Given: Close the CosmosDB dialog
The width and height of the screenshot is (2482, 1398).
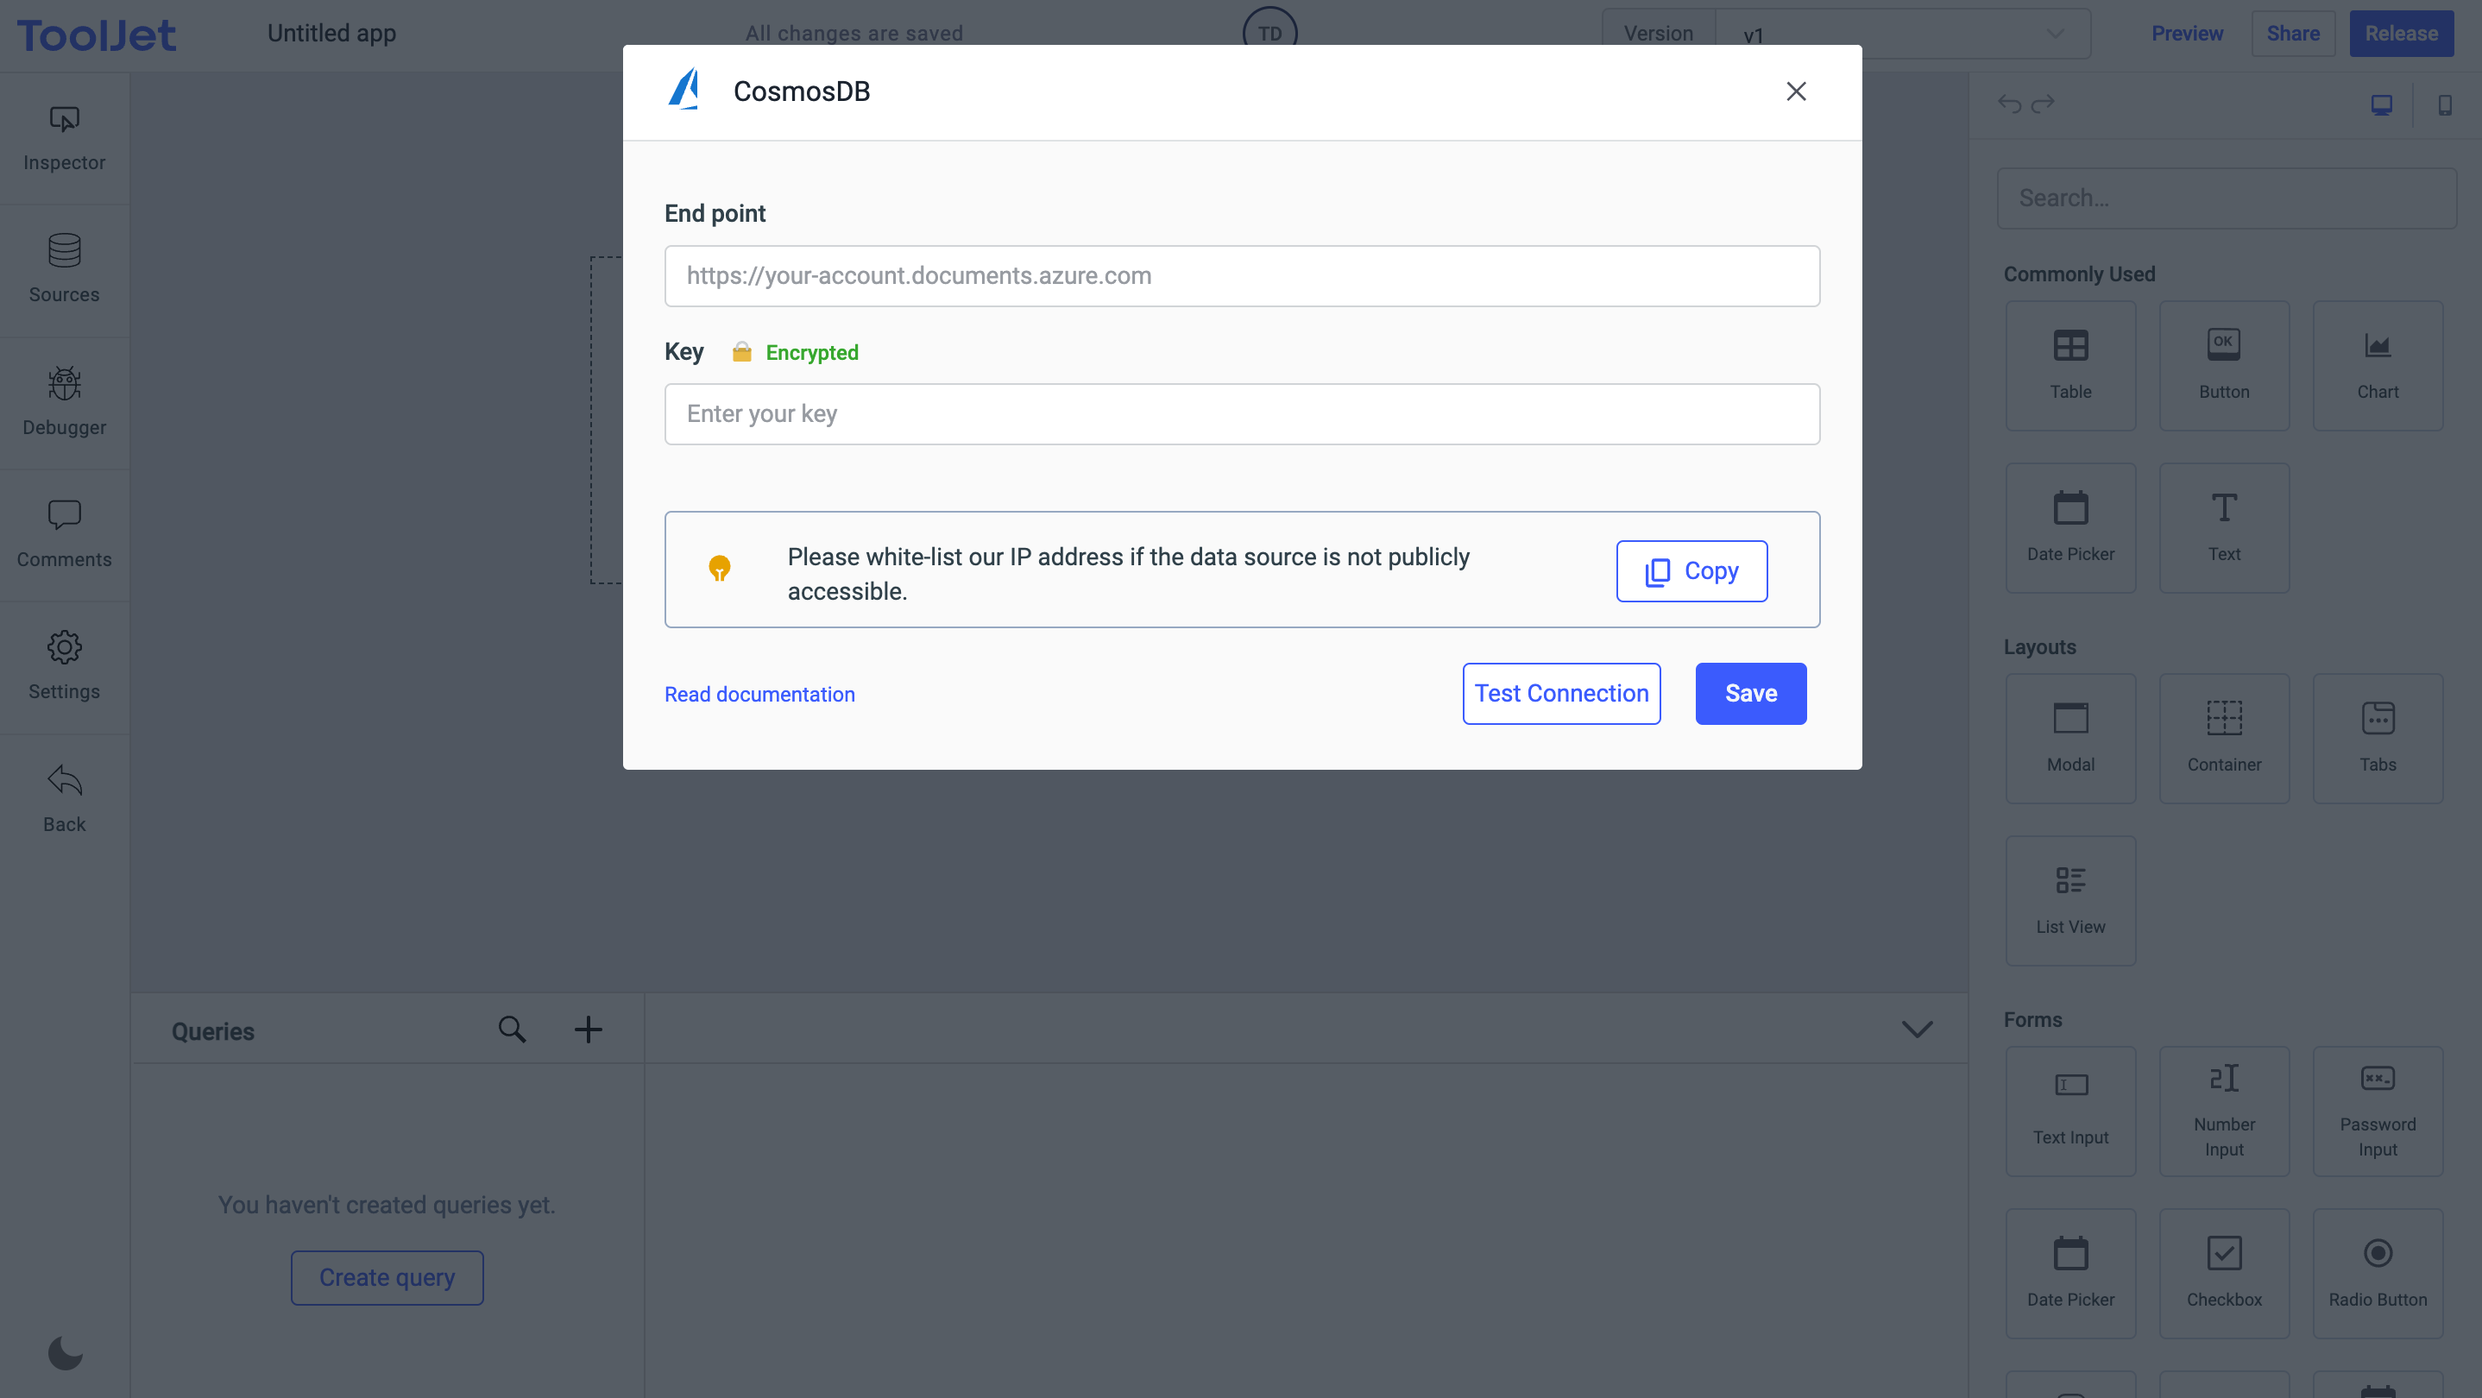Looking at the screenshot, I should click(1795, 91).
